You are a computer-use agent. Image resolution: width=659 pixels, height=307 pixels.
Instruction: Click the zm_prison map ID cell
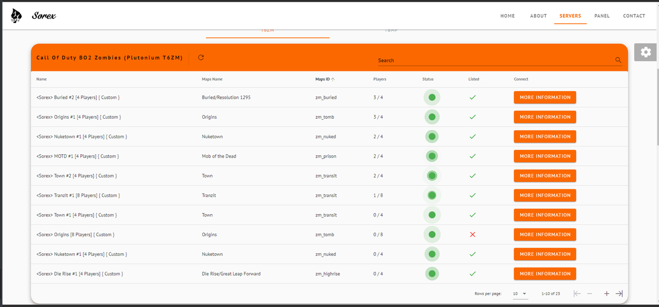point(326,156)
